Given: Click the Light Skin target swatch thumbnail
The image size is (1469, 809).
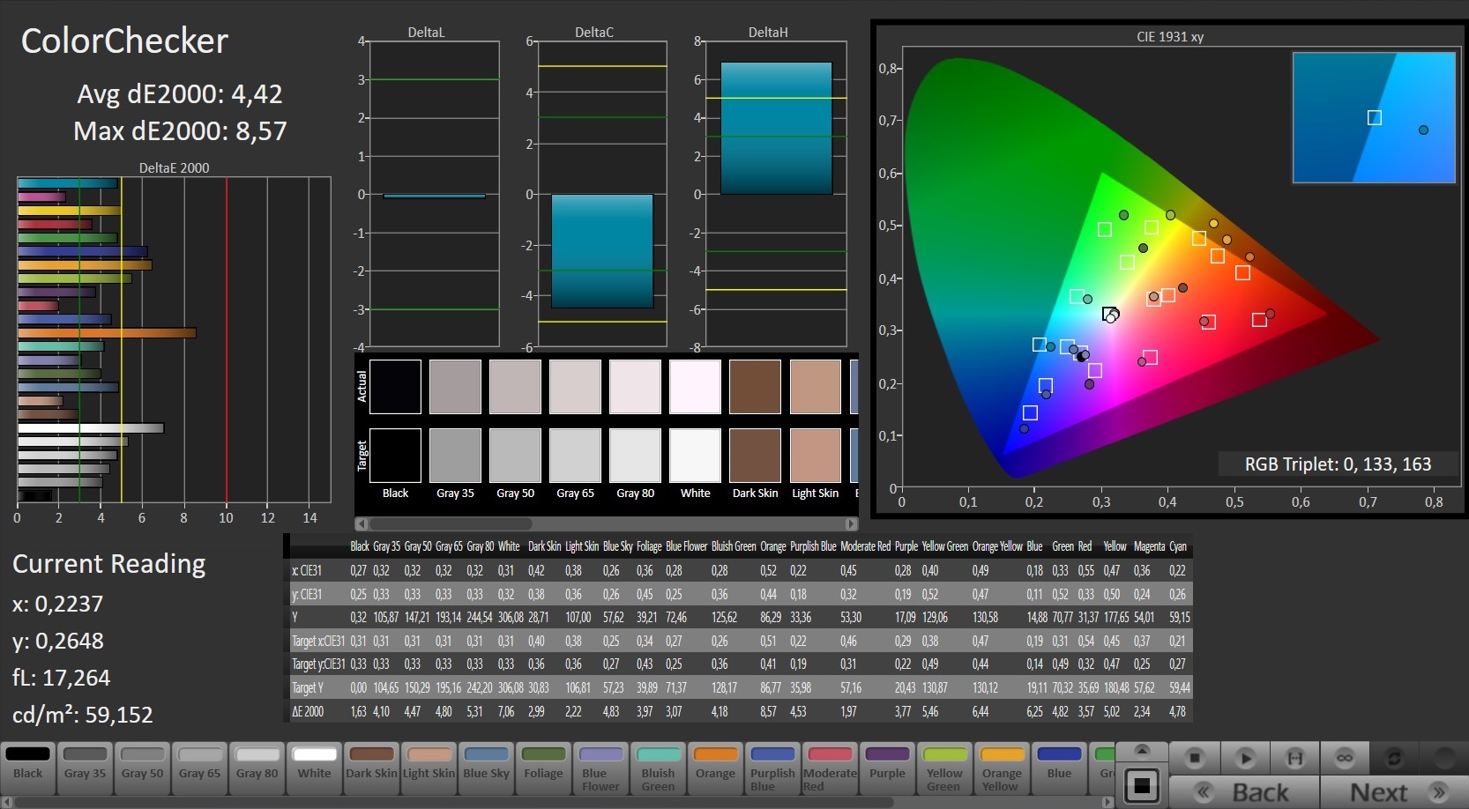Looking at the screenshot, I should coord(815,456).
